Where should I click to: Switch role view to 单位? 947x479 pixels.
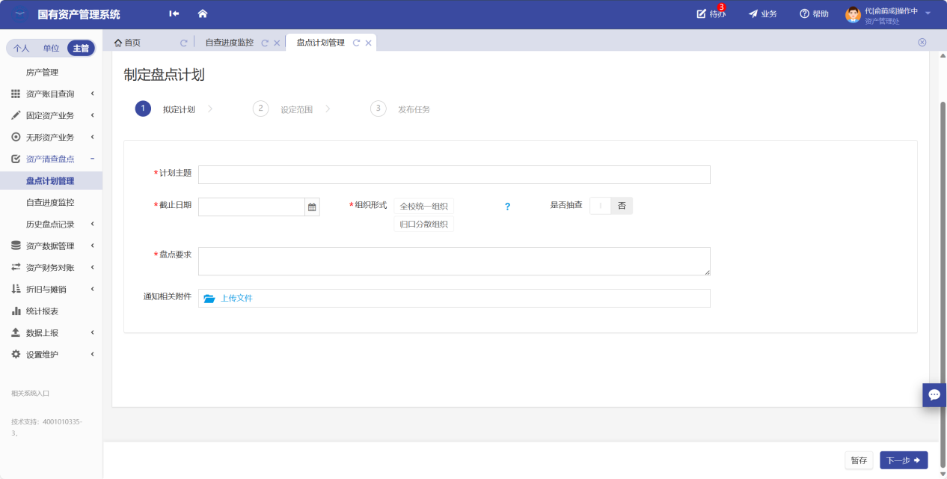[51, 49]
